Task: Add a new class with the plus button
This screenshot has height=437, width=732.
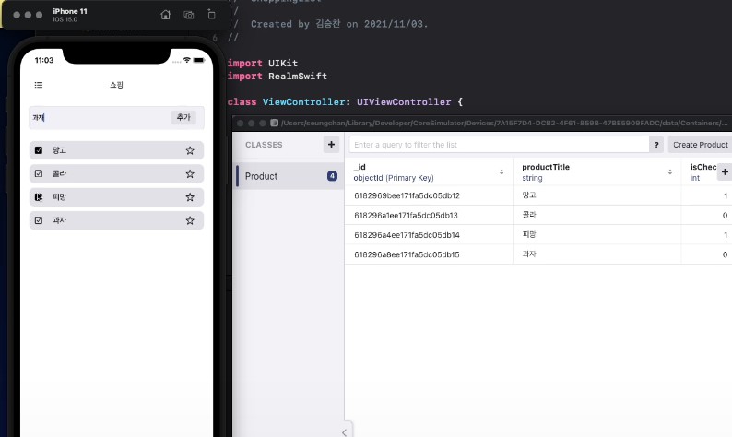Action: [x=331, y=145]
